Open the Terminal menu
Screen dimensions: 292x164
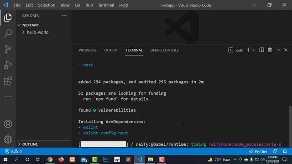pyautogui.click(x=106, y=5)
